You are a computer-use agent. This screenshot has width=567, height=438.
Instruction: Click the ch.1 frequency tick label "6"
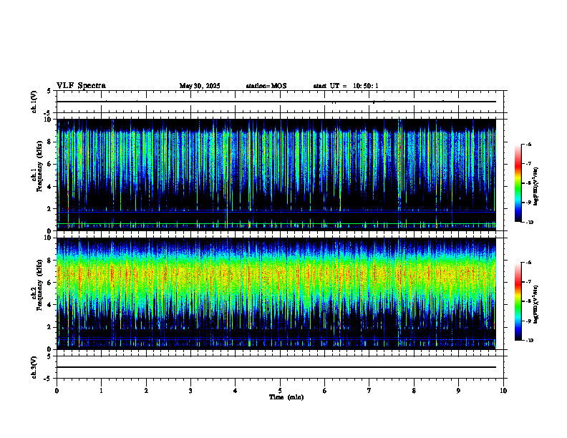pyautogui.click(x=50, y=165)
